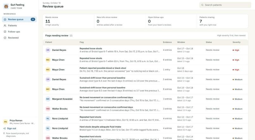Click the Open follow-ups summary card
This screenshot has width=255, height=140.
[x=171, y=21]
